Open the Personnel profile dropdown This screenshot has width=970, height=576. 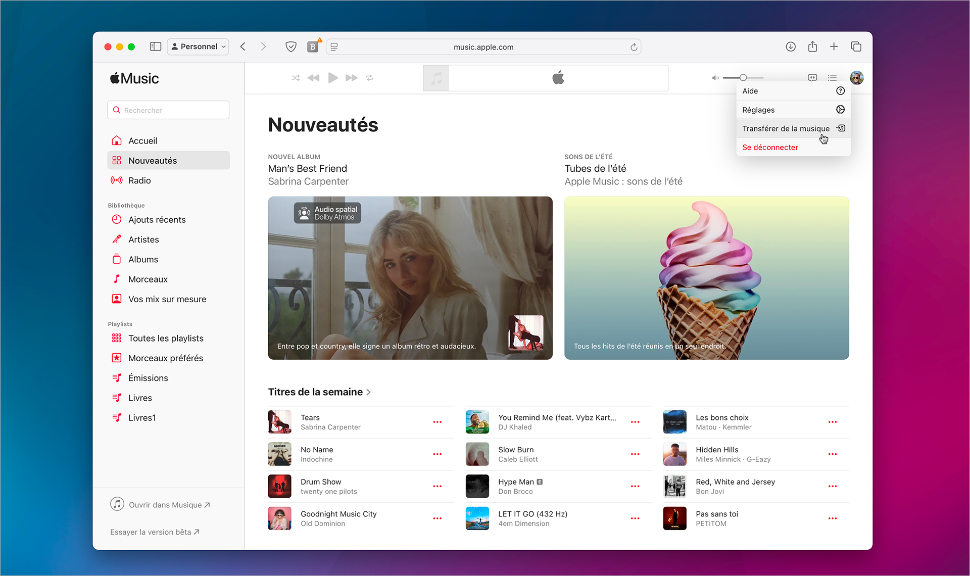[x=198, y=46]
